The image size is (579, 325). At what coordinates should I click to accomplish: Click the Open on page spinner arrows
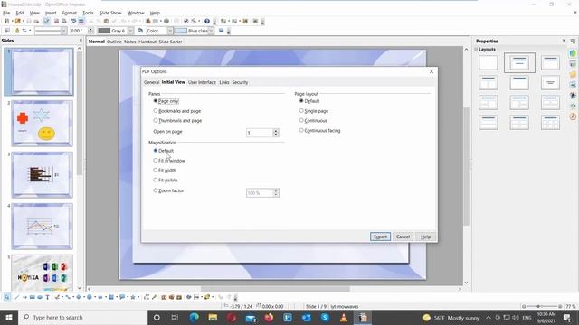(x=276, y=133)
